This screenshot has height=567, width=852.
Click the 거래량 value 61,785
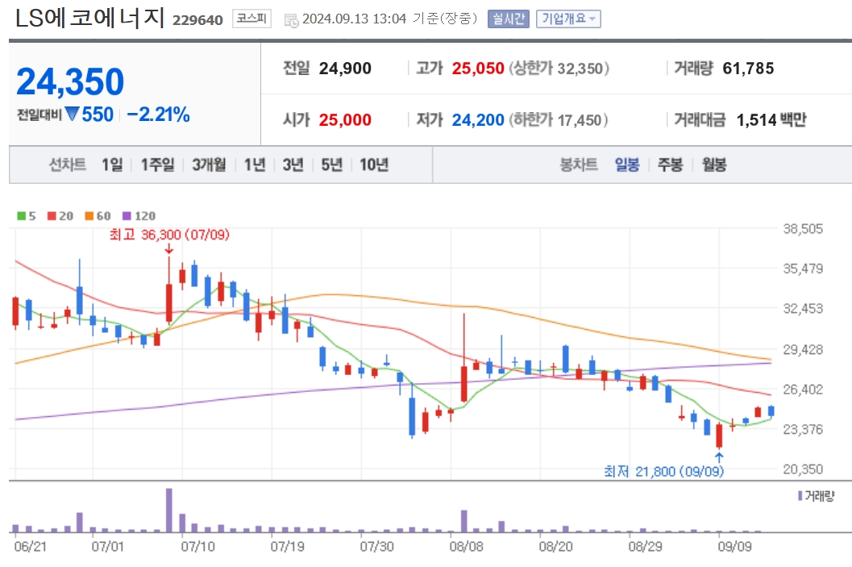748,69
